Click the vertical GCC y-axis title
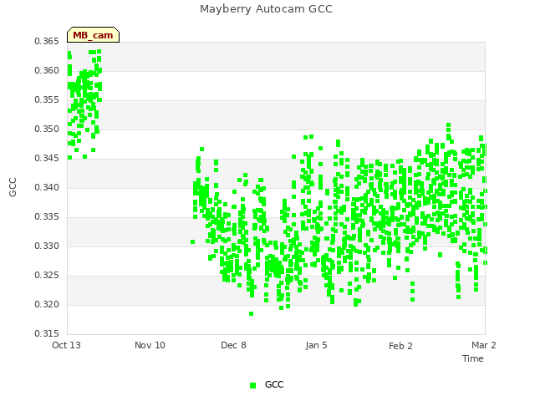 (13, 187)
